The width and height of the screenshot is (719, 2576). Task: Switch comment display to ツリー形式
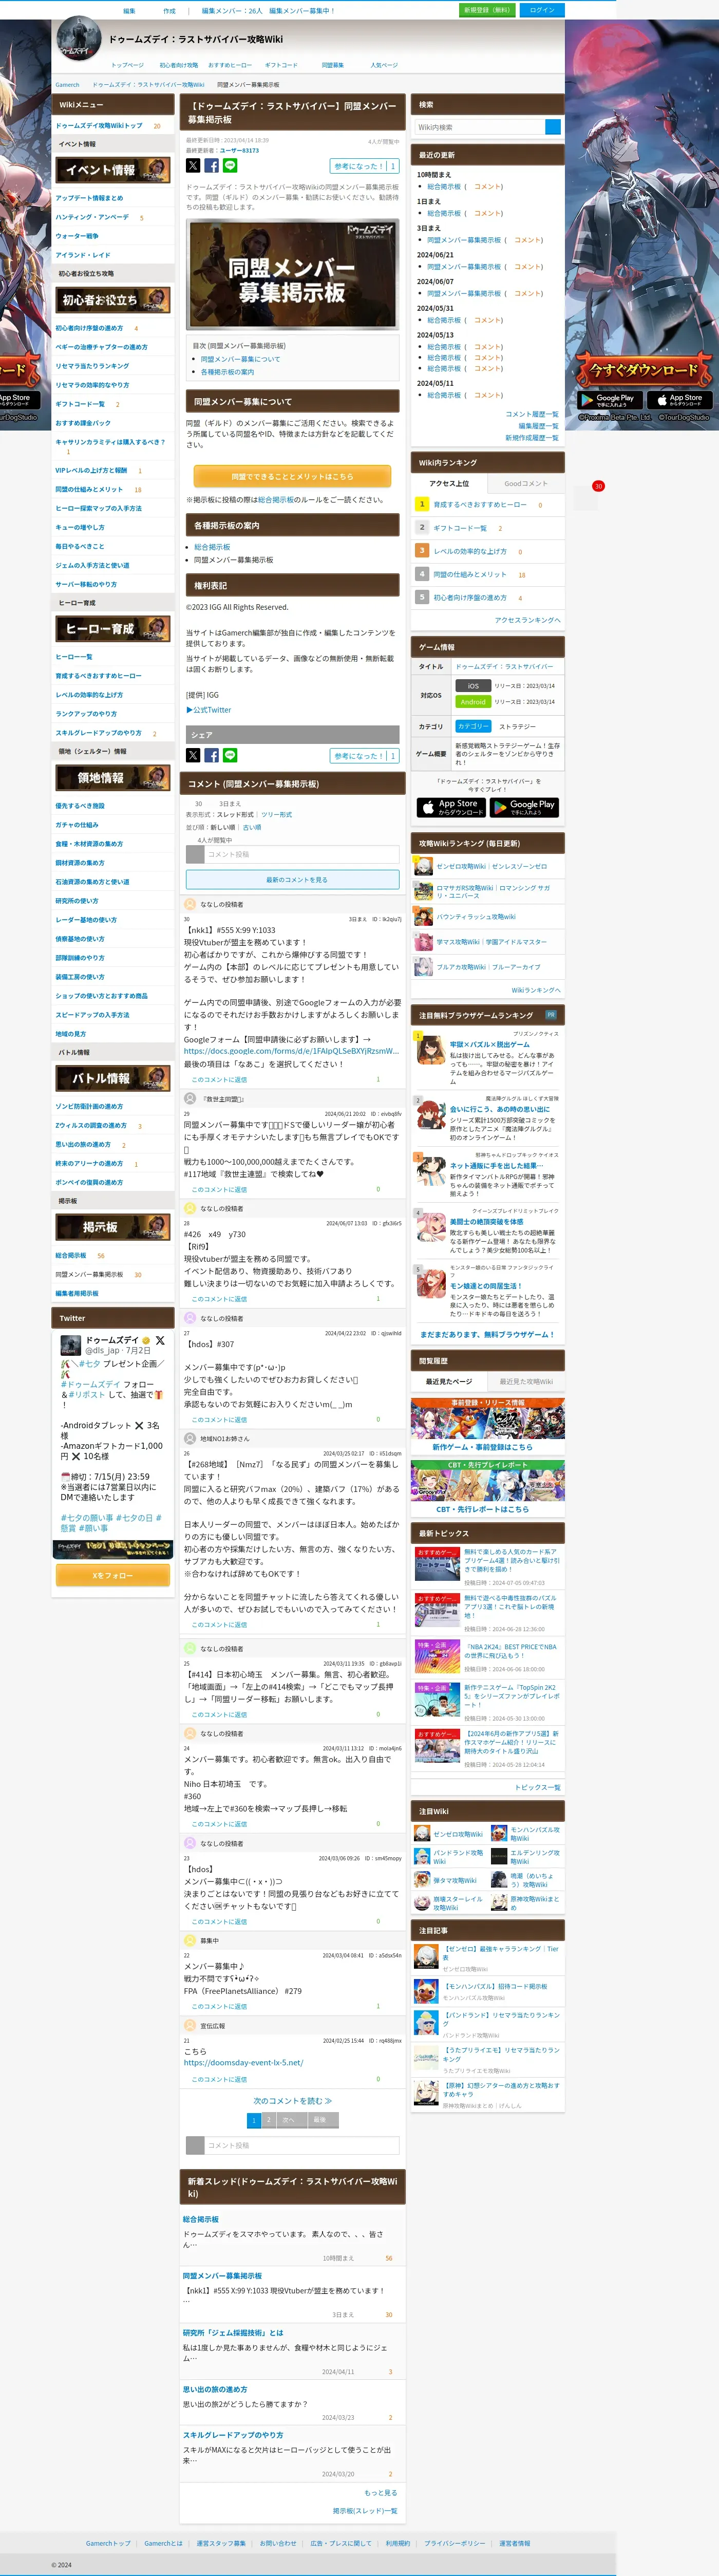(x=276, y=815)
